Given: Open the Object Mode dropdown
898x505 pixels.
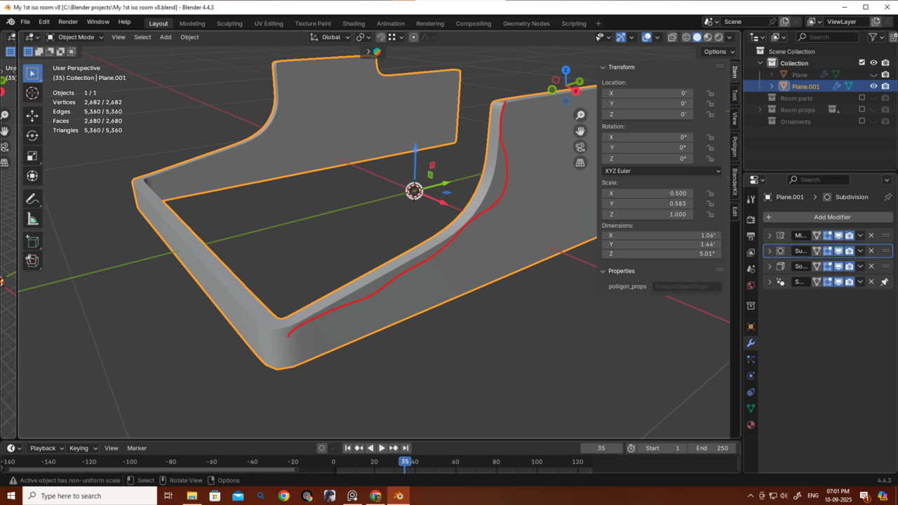Looking at the screenshot, I should tap(75, 37).
